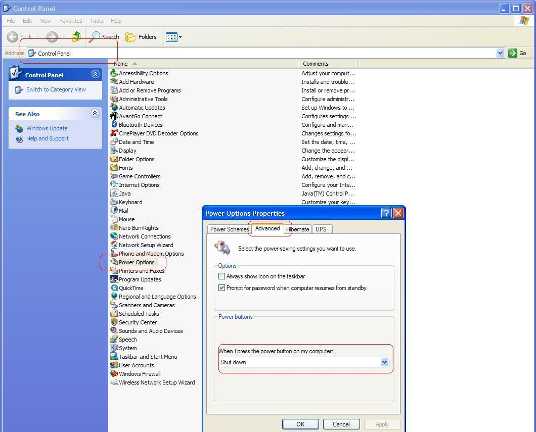
Task: Open the Folders toolbar icon
Action: pos(131,37)
